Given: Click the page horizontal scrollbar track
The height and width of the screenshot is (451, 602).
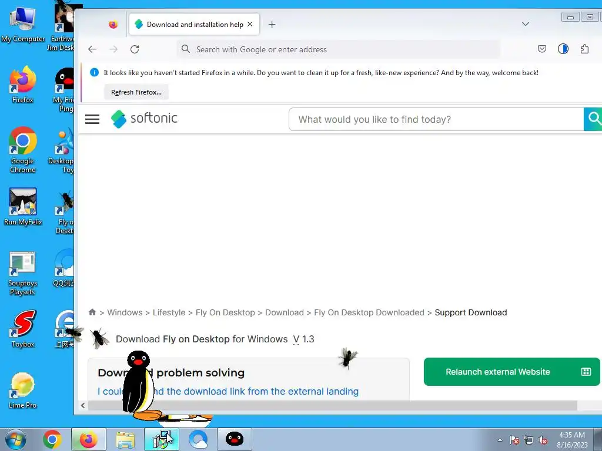Looking at the screenshot, I should (x=333, y=405).
